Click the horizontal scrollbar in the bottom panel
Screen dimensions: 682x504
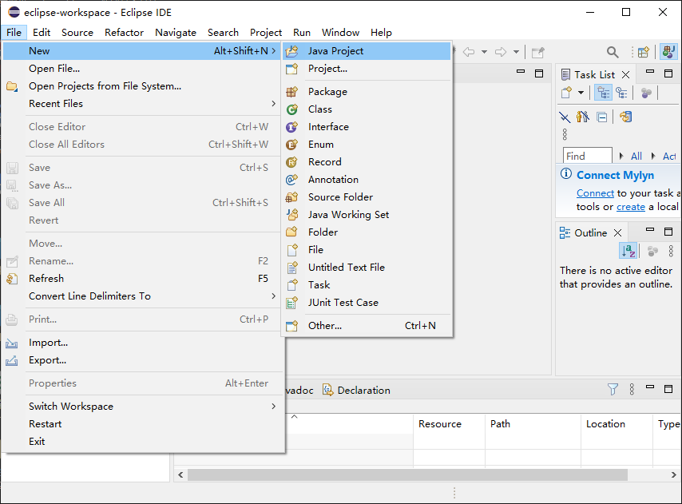coord(407,475)
